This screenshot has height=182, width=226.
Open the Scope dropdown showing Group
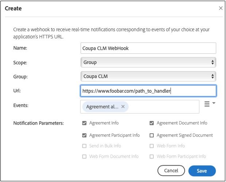pos(148,62)
